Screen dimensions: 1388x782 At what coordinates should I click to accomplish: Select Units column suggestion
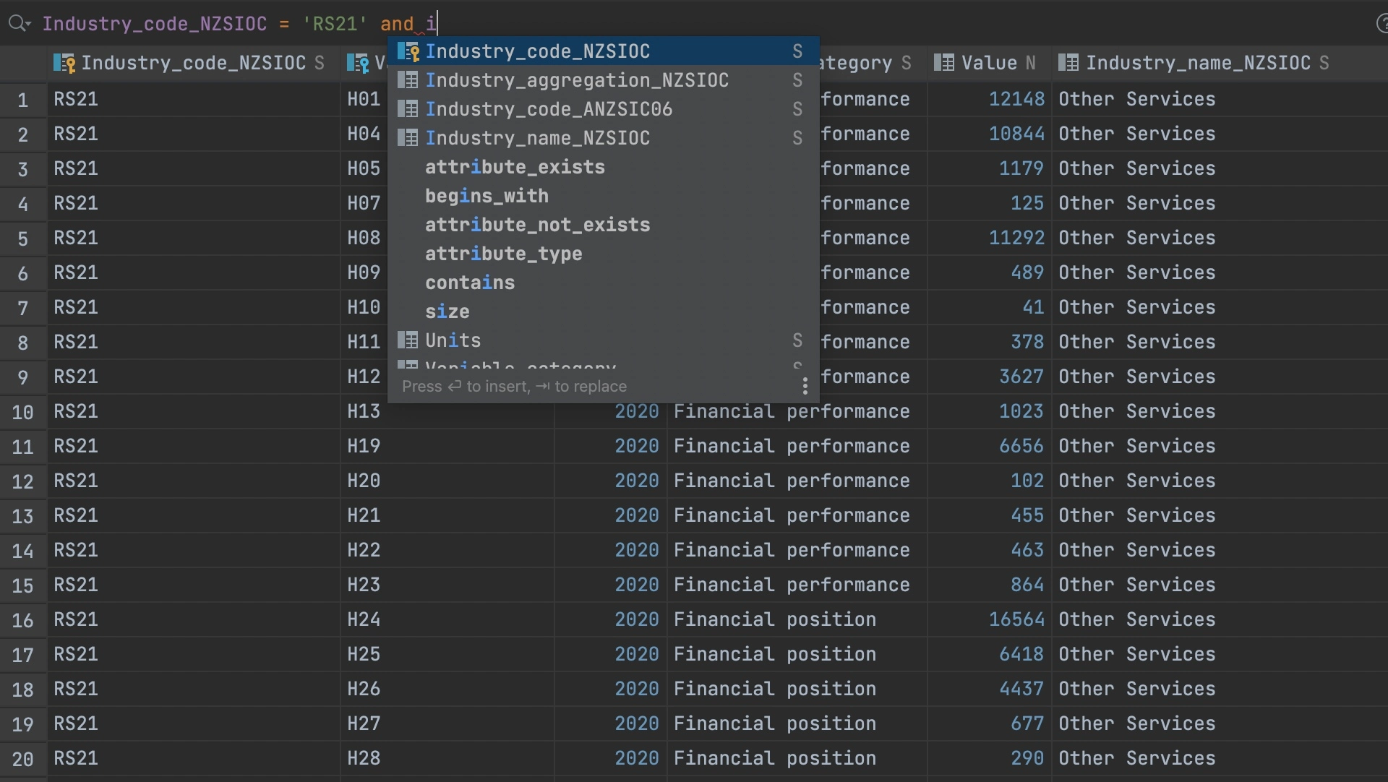pos(604,340)
